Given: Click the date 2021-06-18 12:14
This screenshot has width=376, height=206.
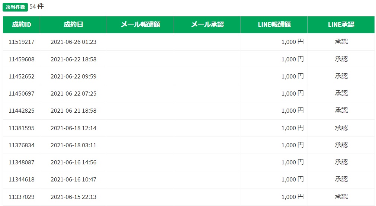Looking at the screenshot, I should (73, 128).
